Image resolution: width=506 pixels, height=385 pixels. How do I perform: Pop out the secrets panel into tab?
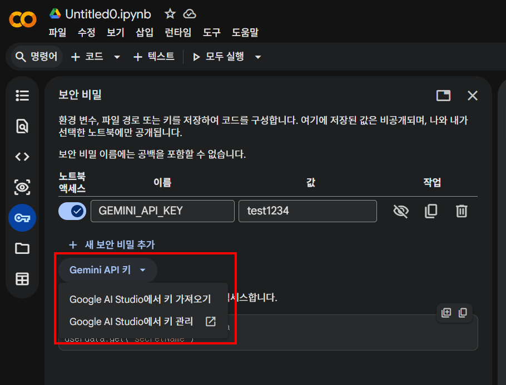443,96
